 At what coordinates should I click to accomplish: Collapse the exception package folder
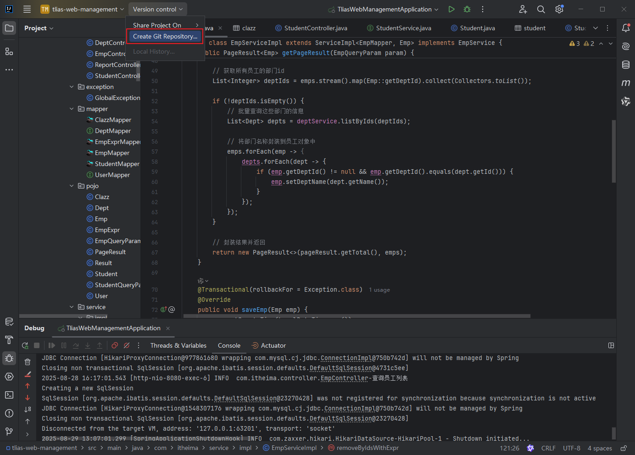tap(72, 87)
